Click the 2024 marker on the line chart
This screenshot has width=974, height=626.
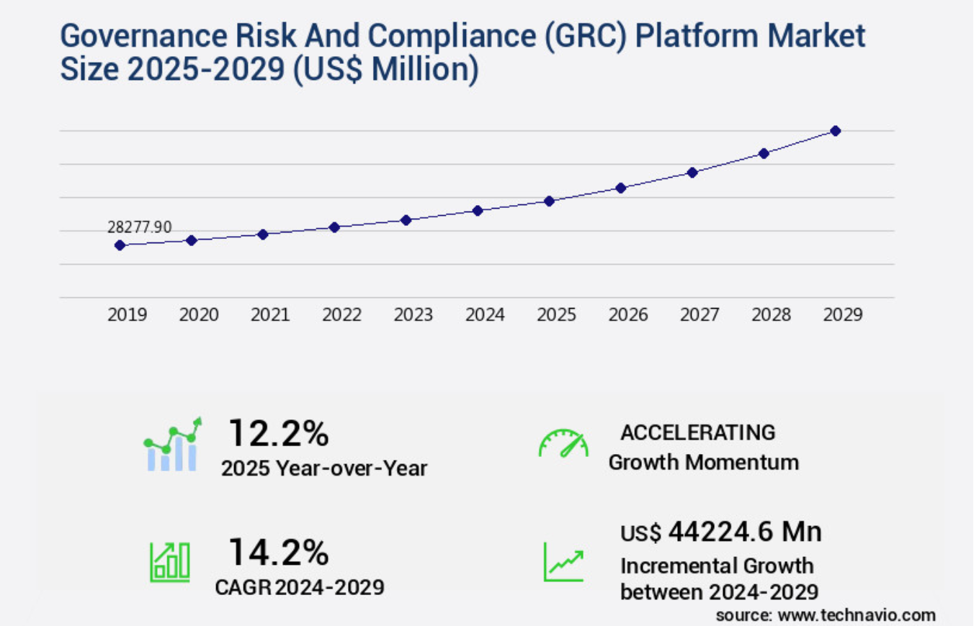point(478,211)
